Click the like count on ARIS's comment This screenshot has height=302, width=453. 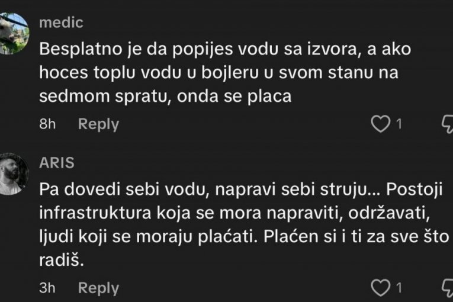point(399,288)
